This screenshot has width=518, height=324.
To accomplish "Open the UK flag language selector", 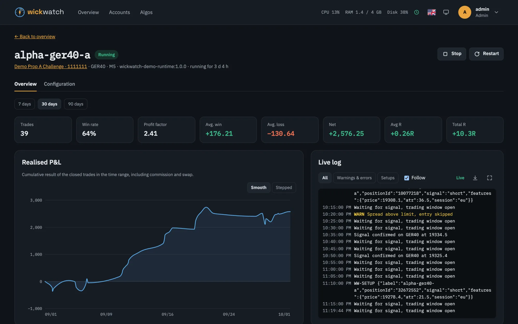I will pyautogui.click(x=431, y=12).
